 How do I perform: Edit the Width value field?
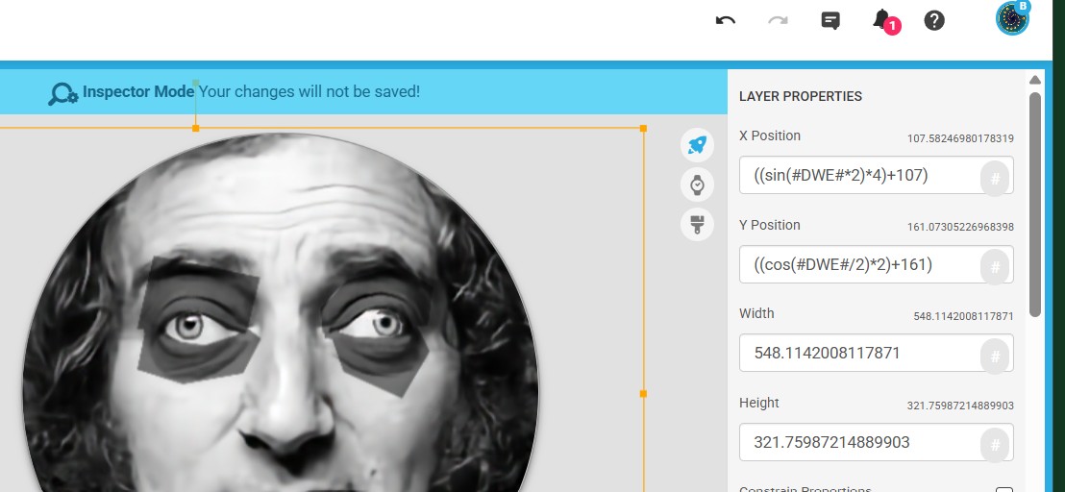(x=877, y=353)
